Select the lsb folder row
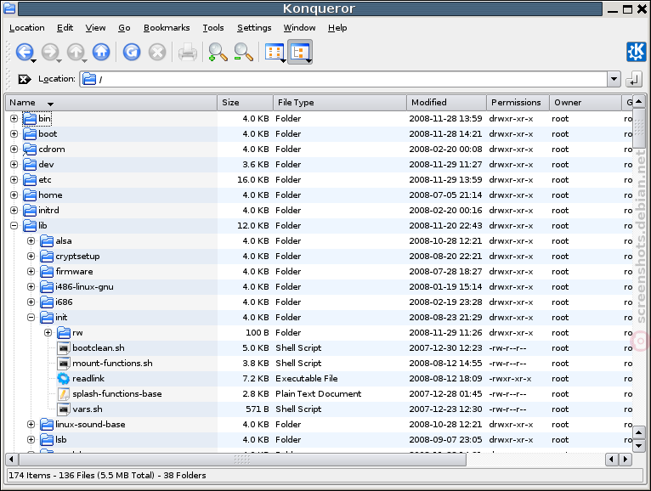The width and height of the screenshot is (651, 491). (319, 439)
